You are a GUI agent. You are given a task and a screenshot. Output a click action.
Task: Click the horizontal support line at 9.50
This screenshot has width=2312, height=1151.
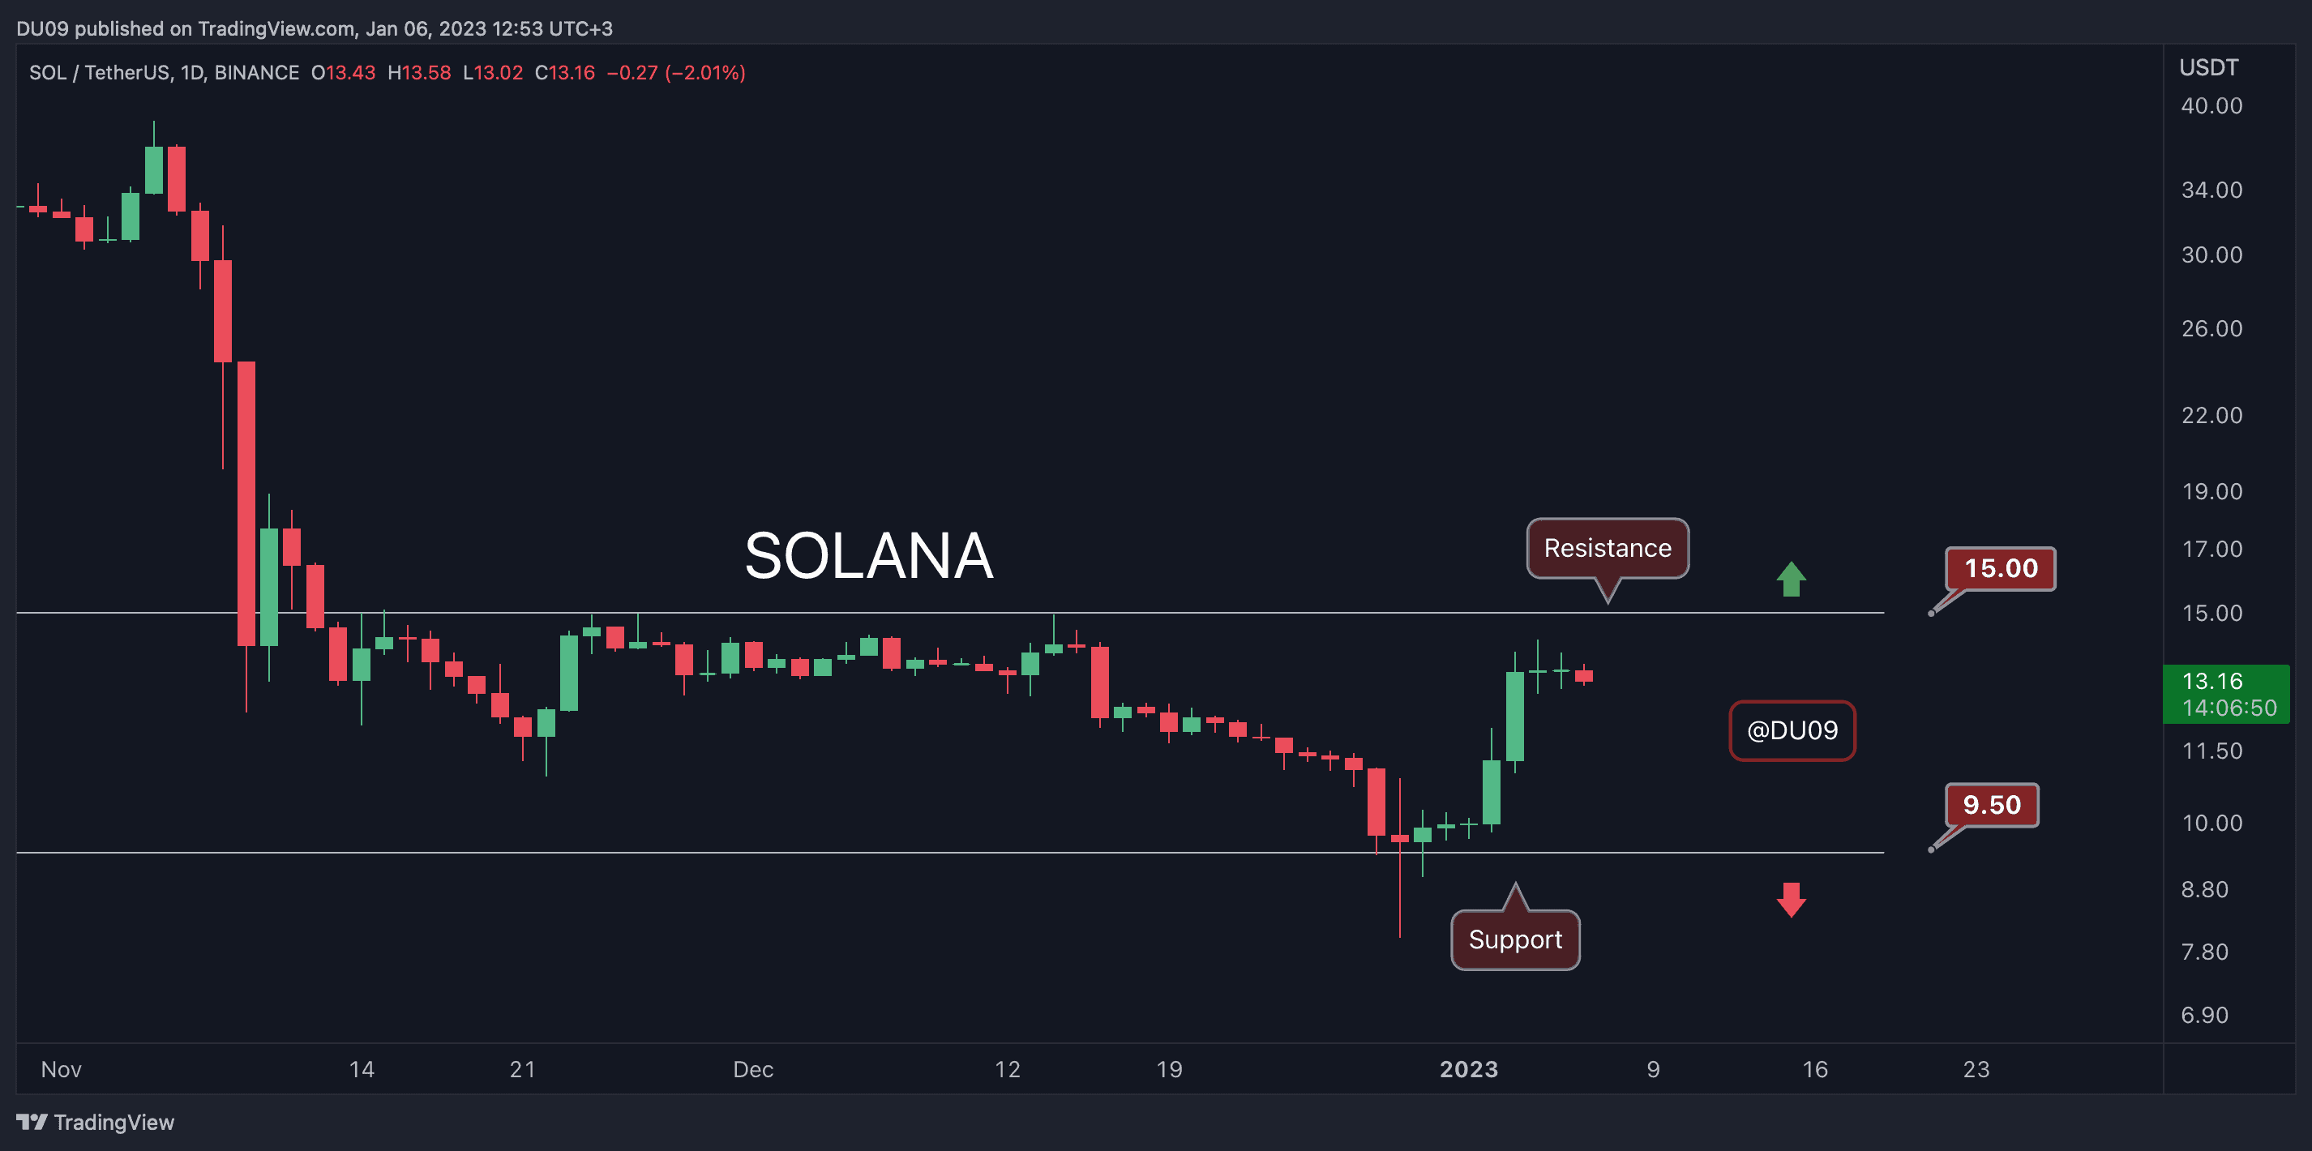coord(949,852)
